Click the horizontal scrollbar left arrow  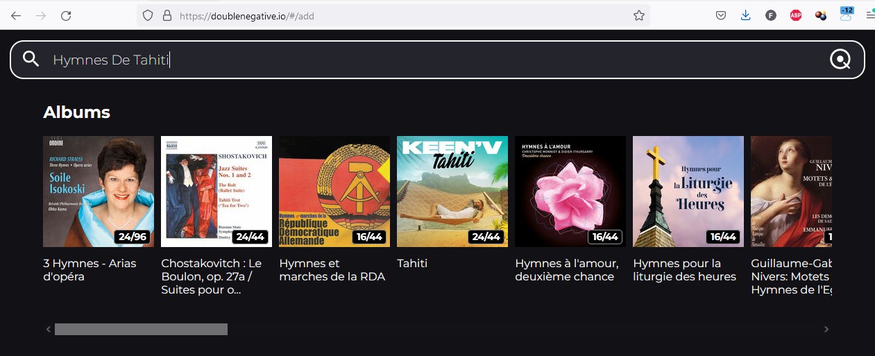[49, 329]
